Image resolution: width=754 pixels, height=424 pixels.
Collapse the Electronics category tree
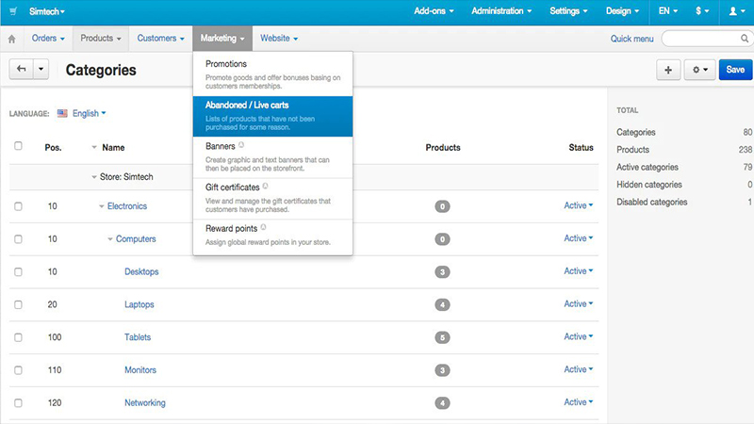pos(102,206)
